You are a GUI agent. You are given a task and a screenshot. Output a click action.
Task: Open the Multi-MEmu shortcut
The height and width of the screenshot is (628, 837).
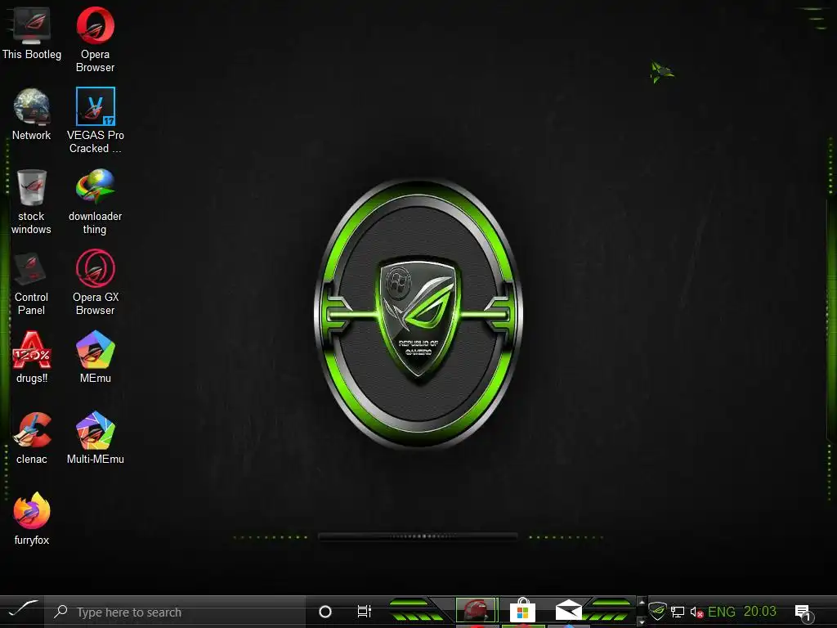point(95,438)
